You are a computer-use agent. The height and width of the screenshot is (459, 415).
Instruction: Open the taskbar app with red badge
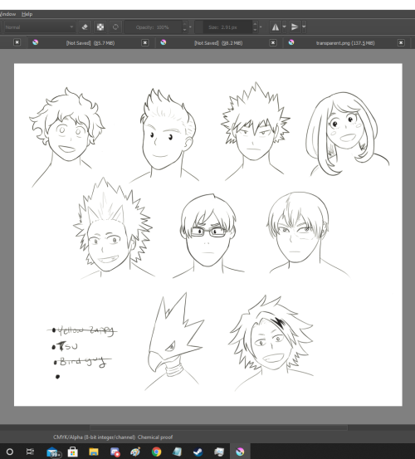tap(115, 452)
